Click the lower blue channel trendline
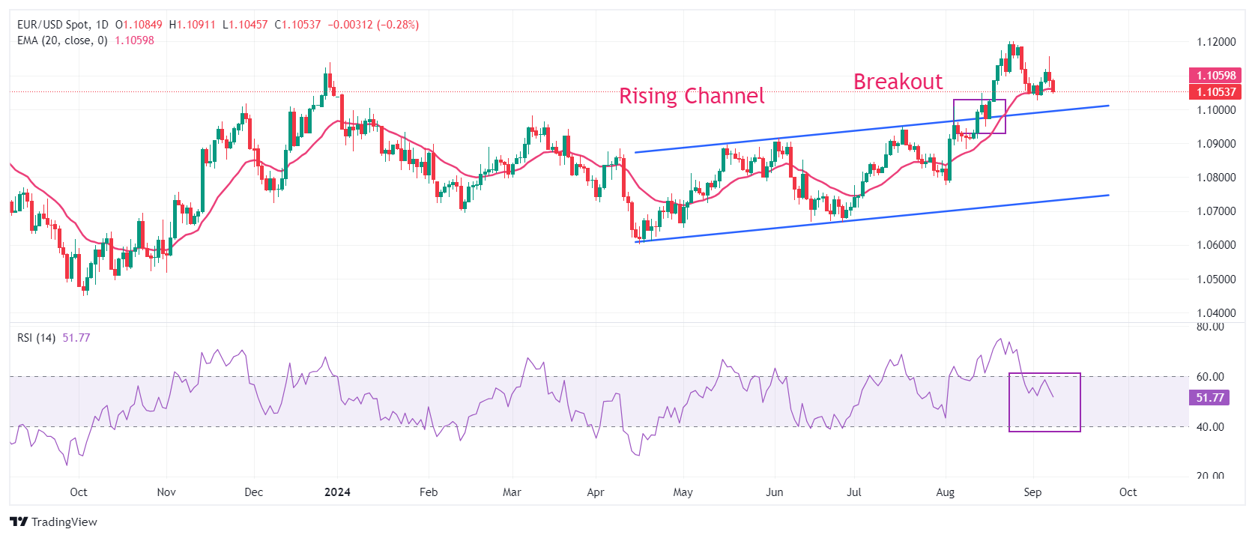 pos(871,219)
